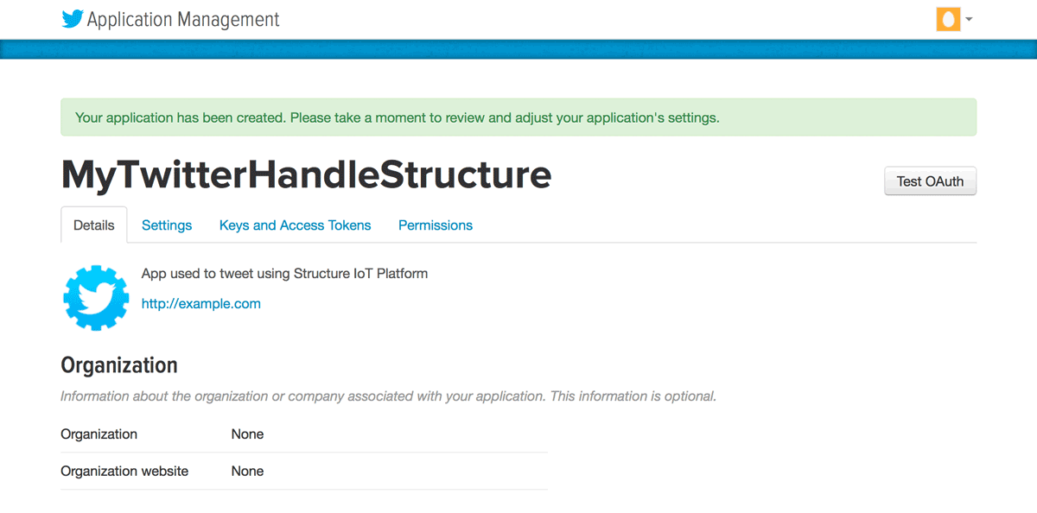Switch to the Settings tab

(167, 225)
